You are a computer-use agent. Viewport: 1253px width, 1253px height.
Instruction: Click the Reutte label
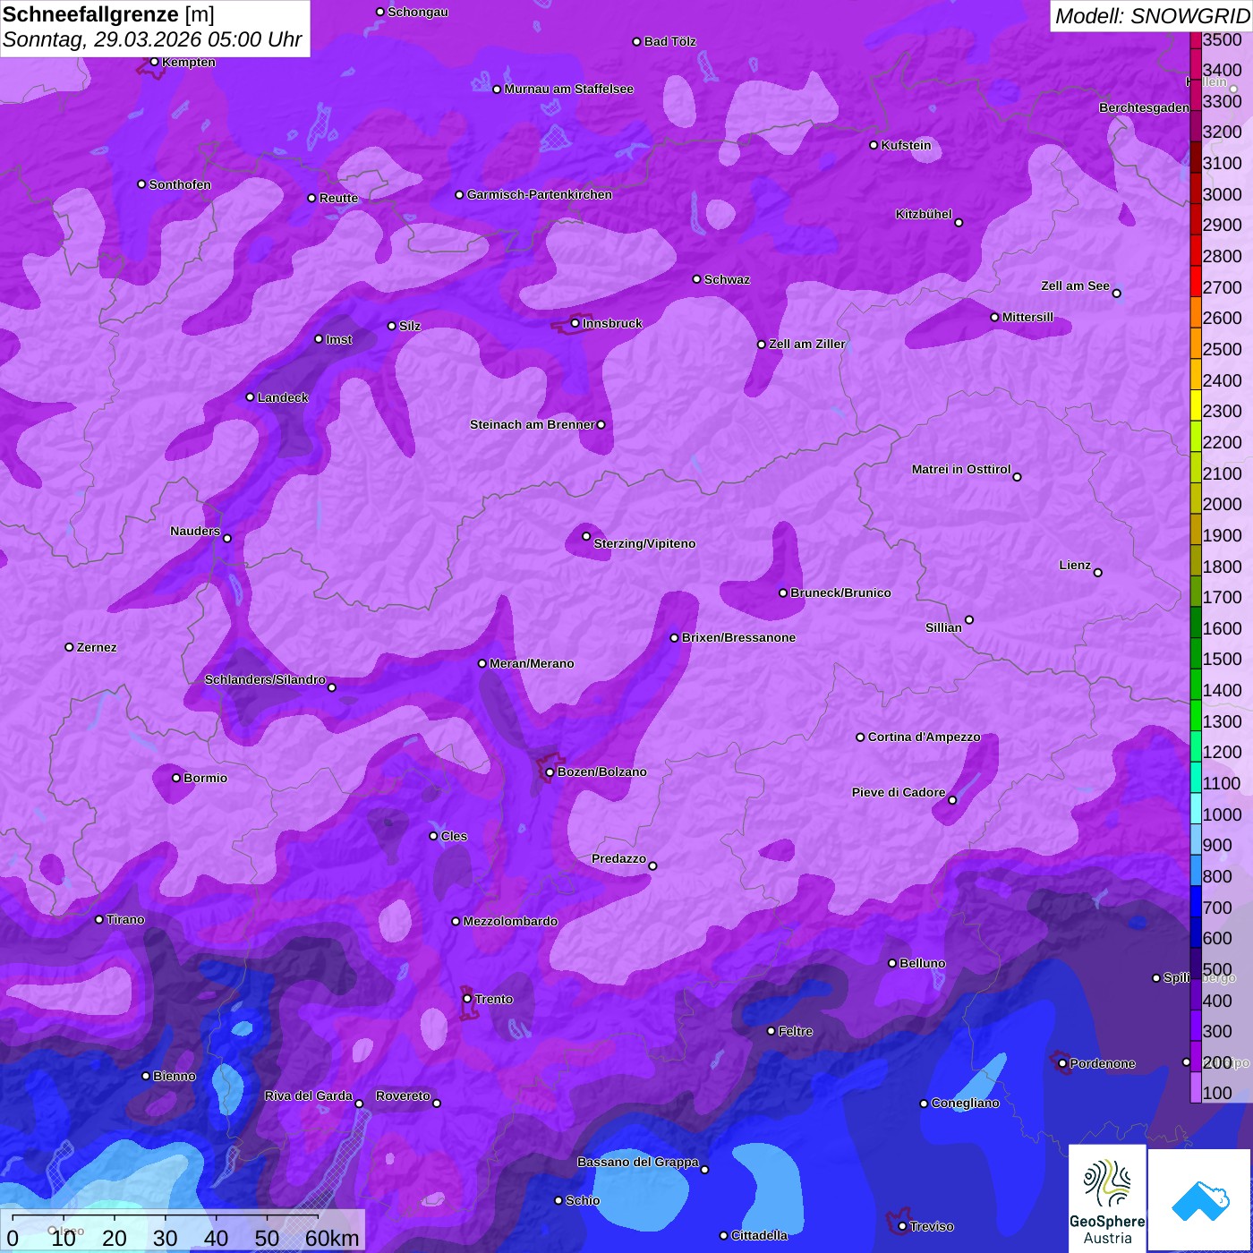point(338,198)
